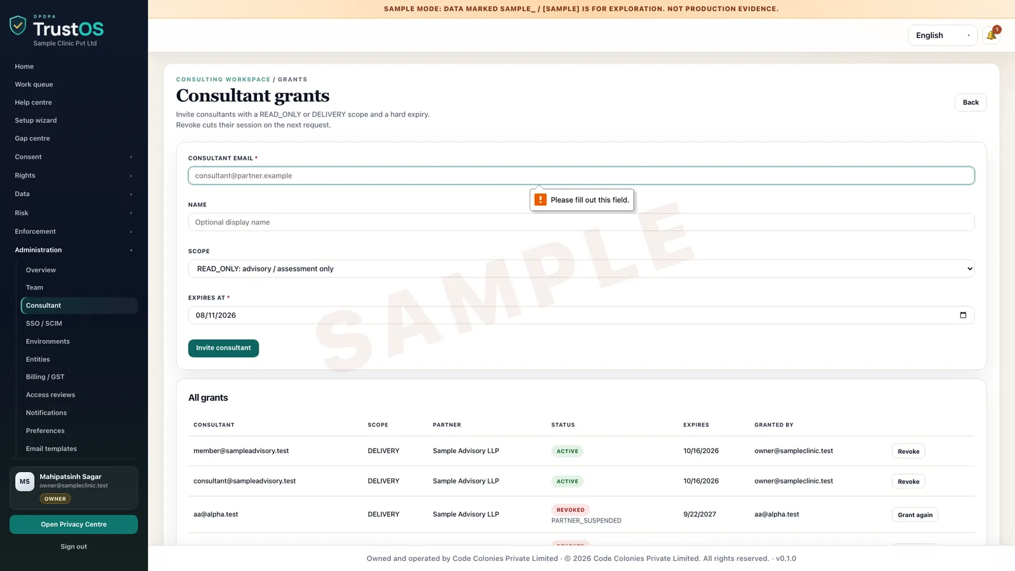Viewport: 1015px width, 571px height.
Task: Focus the optional Name field
Action: pyautogui.click(x=581, y=223)
